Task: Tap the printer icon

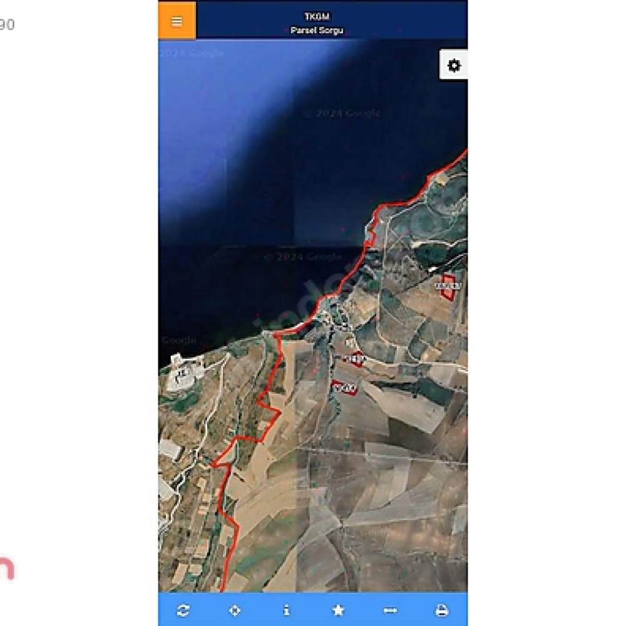Action: click(441, 610)
